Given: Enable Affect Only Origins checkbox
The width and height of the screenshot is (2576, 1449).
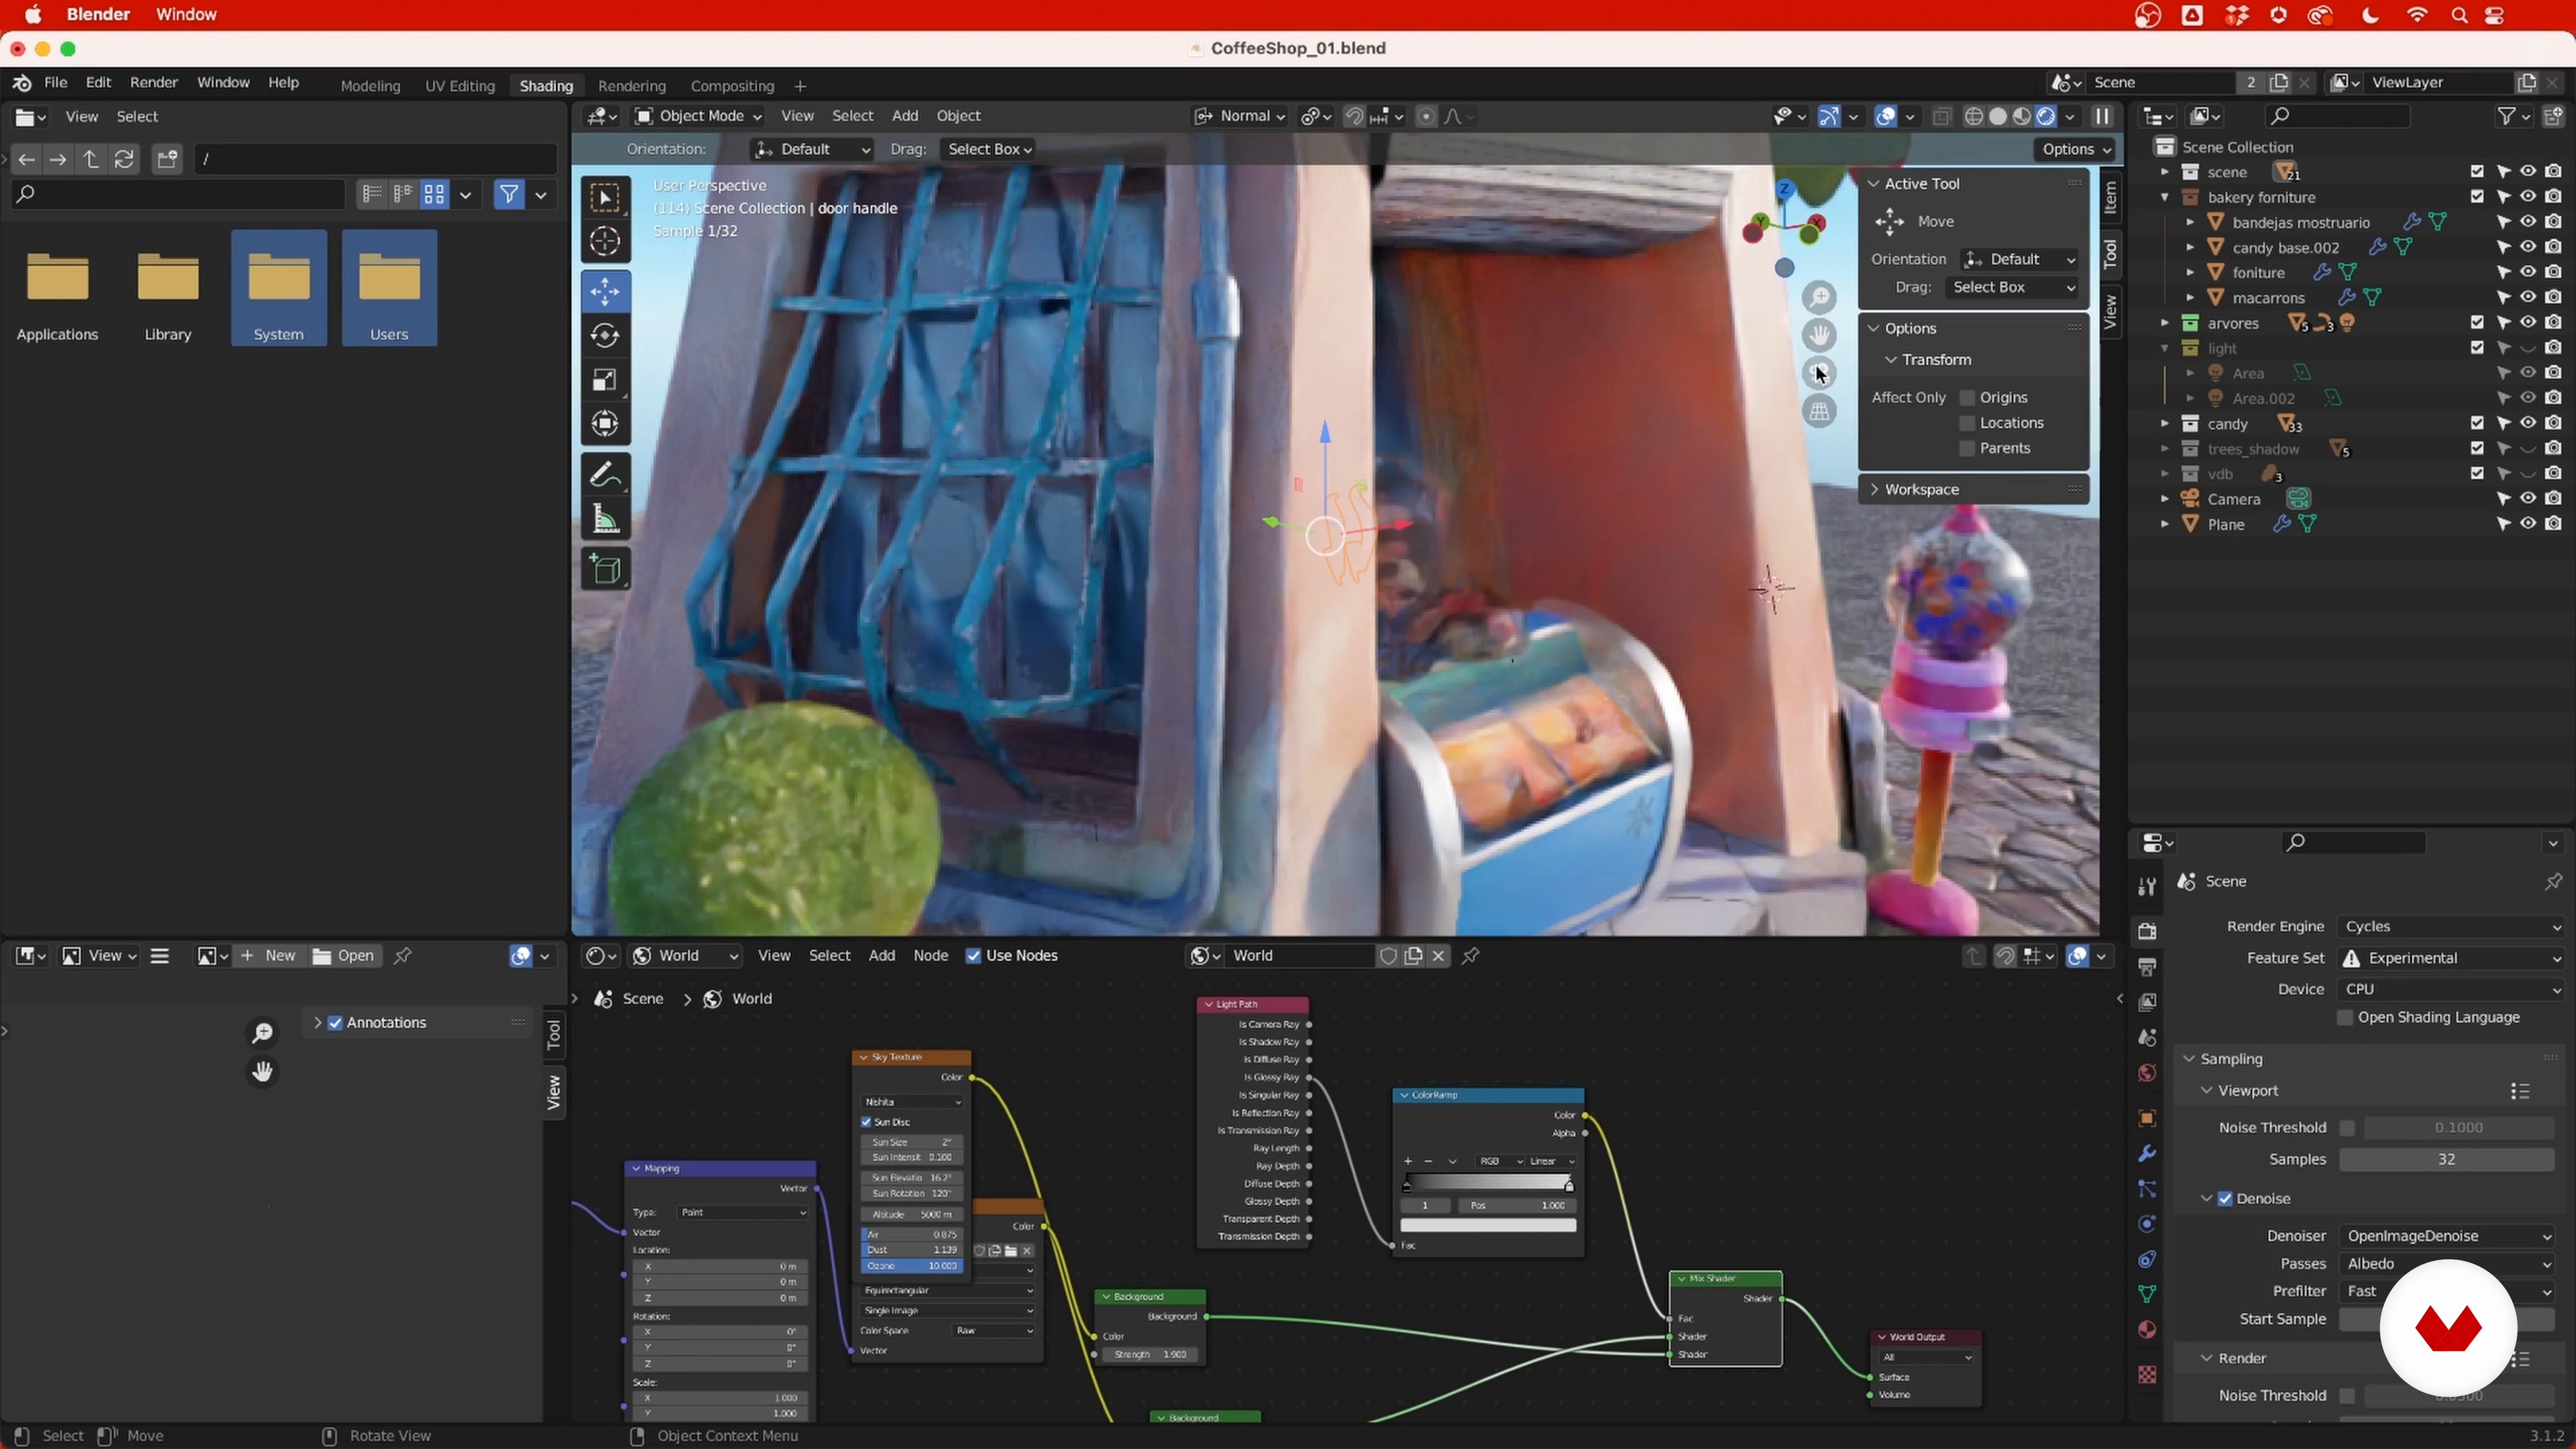Looking at the screenshot, I should point(1967,398).
